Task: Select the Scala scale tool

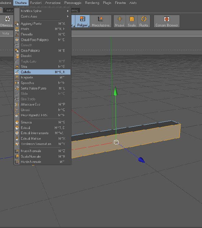Action: pyautogui.click(x=132, y=21)
